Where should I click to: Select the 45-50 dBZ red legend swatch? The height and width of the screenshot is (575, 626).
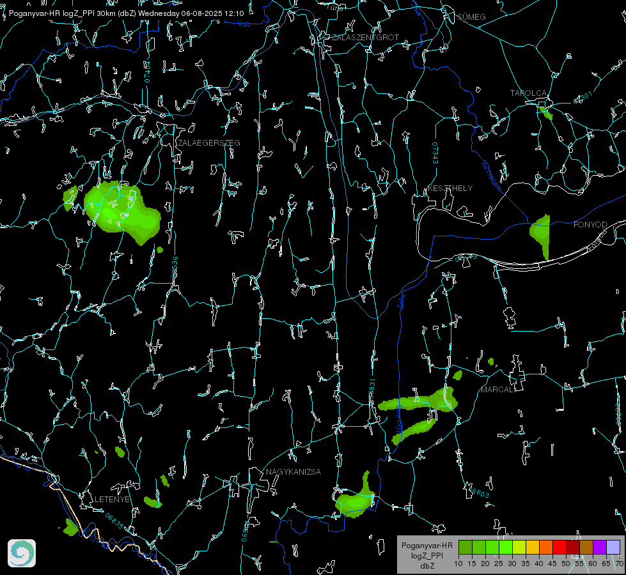tap(559, 547)
